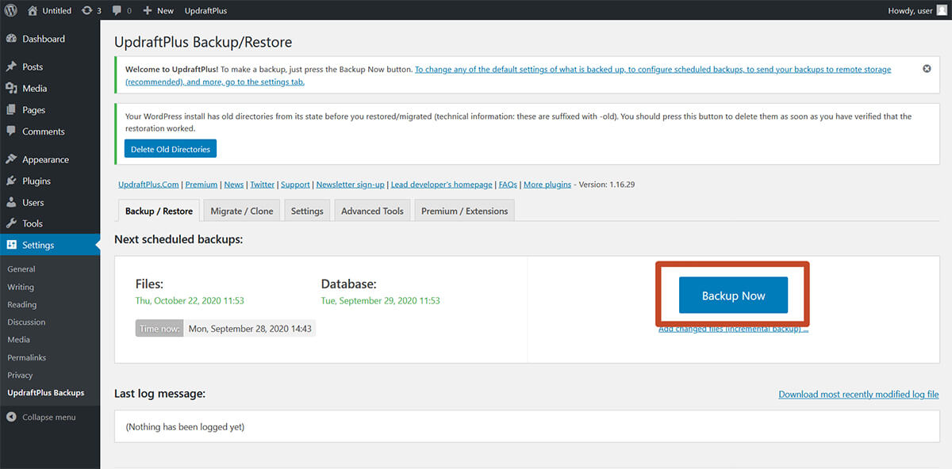Image resolution: width=952 pixels, height=469 pixels.
Task: Select UpdraftPlus Backups in the Settings submenu
Action: tap(46, 392)
